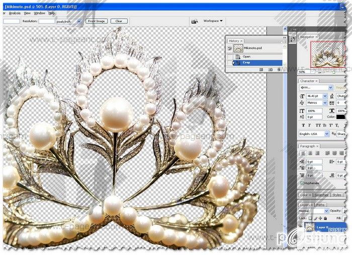This screenshot has height=255, width=352.
Task: Open the Normal blend mode dropdown
Action: [x=314, y=211]
